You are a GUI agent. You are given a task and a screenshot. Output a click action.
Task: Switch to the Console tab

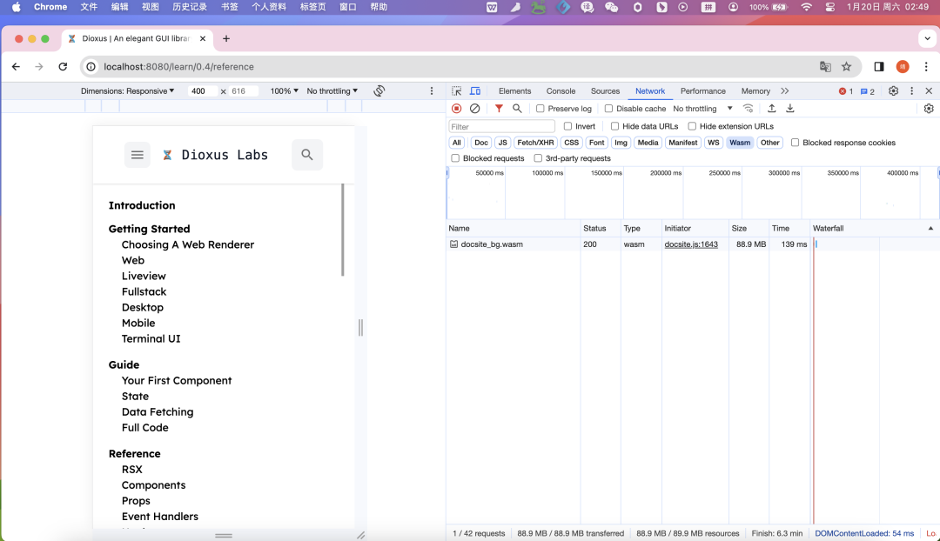561,91
